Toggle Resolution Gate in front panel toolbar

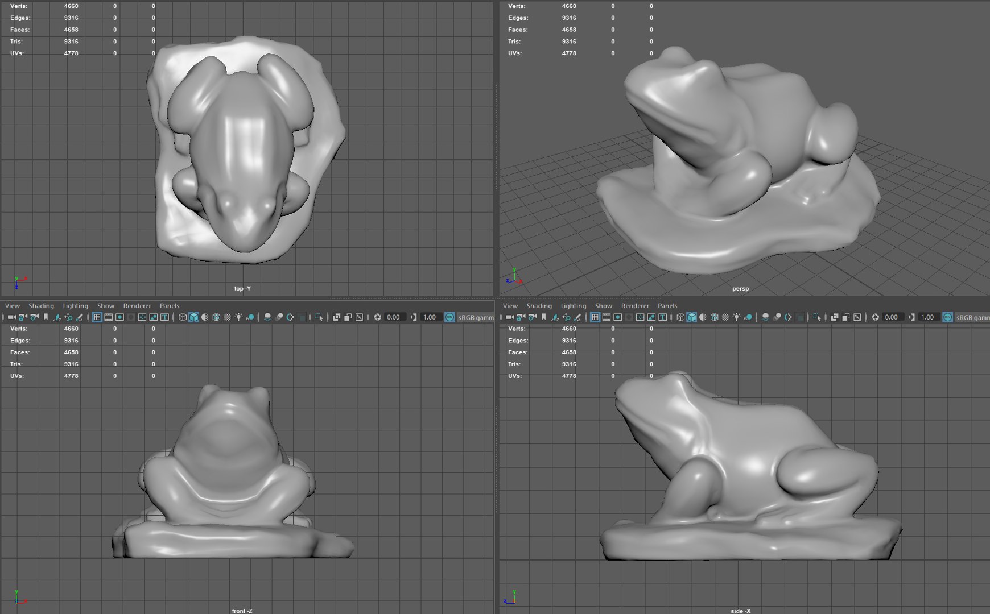[x=119, y=317]
